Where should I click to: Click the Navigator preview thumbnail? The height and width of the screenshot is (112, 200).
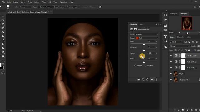pyautogui.click(x=187, y=23)
